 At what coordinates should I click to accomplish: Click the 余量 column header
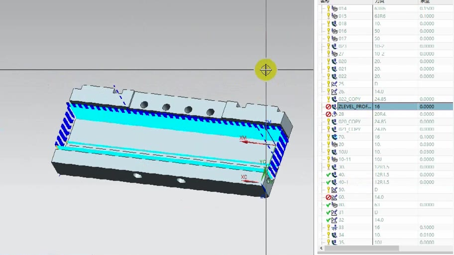[425, 1]
